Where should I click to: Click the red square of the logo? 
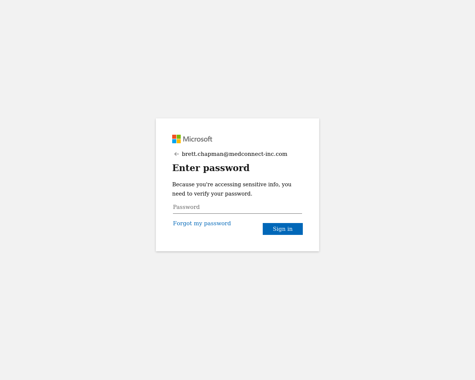pos(174,137)
